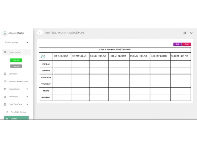Viewport: 197px width, 148px height.
Task: Click the Attendance icon in sidebar
Action: point(5,97)
